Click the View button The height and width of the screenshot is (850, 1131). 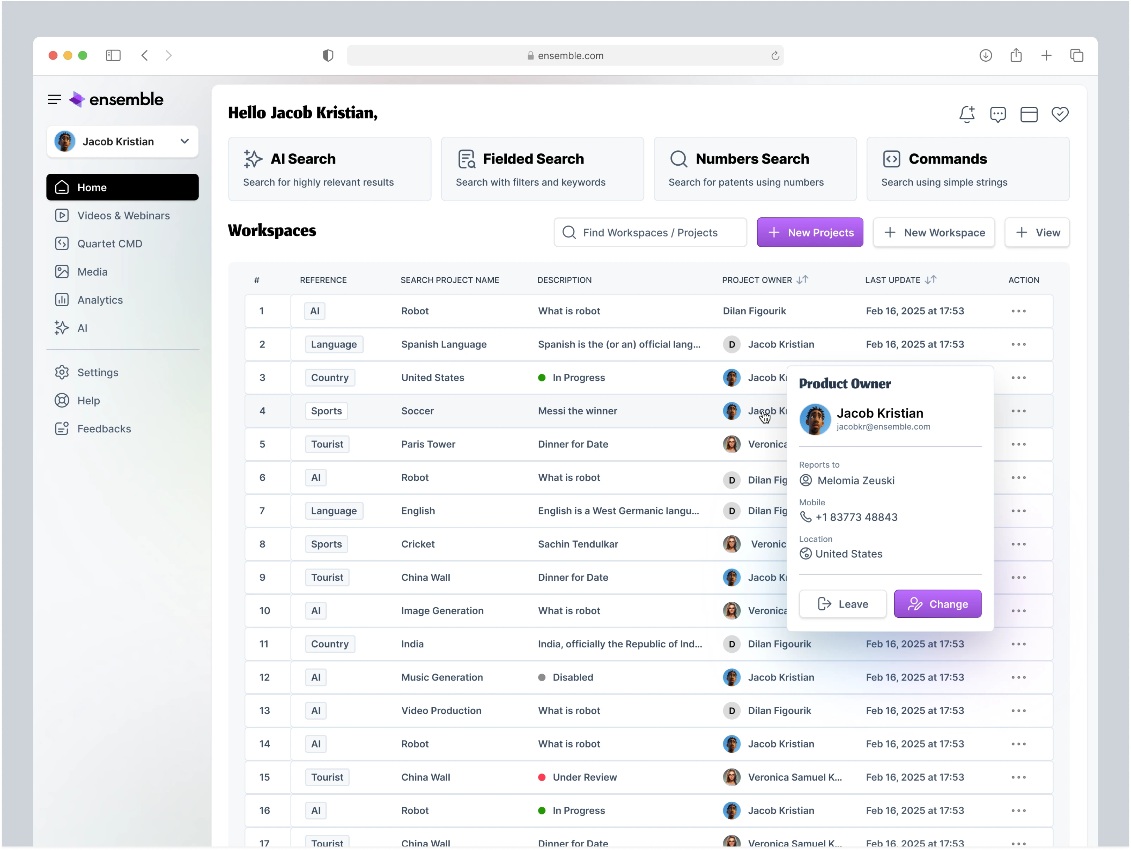click(x=1037, y=232)
